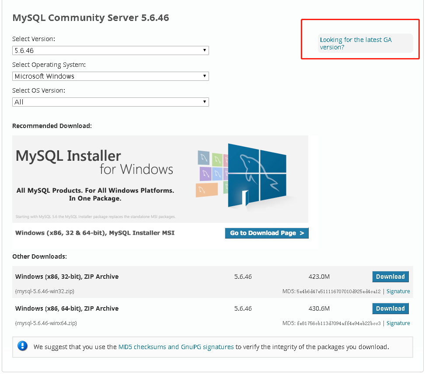The image size is (425, 374).
Task: Click the orange dolphin tile in banner
Action: coord(206,190)
